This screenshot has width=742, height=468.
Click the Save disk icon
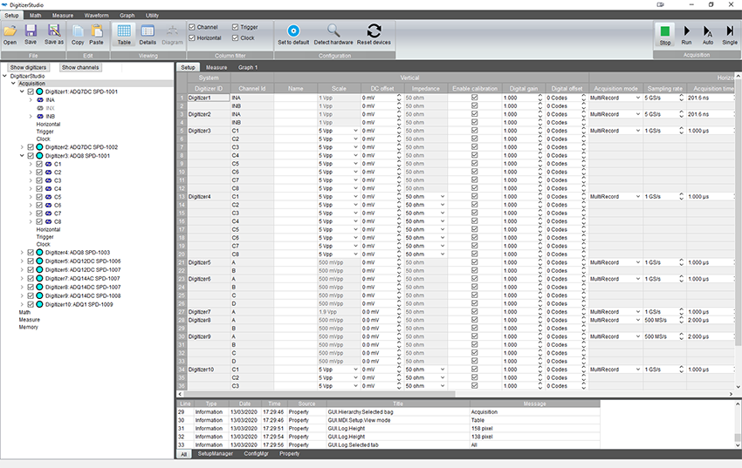pos(31,31)
